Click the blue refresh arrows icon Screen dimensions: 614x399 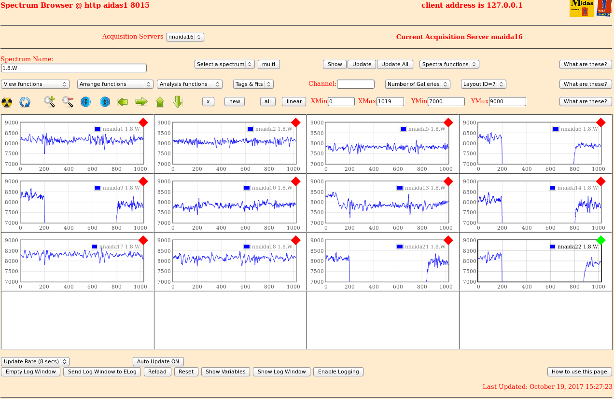(x=25, y=102)
